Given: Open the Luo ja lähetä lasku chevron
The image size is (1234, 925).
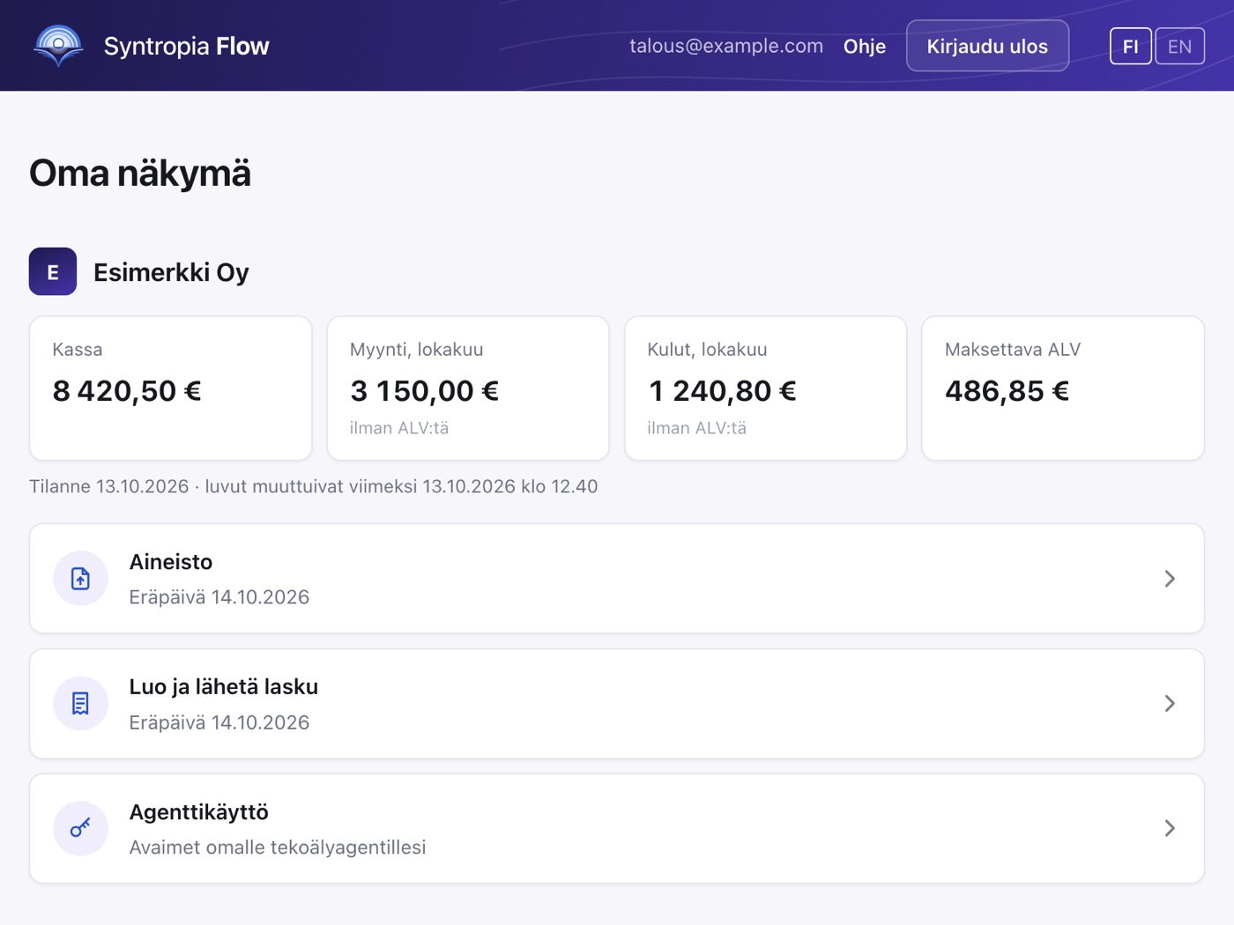Looking at the screenshot, I should (x=1170, y=703).
